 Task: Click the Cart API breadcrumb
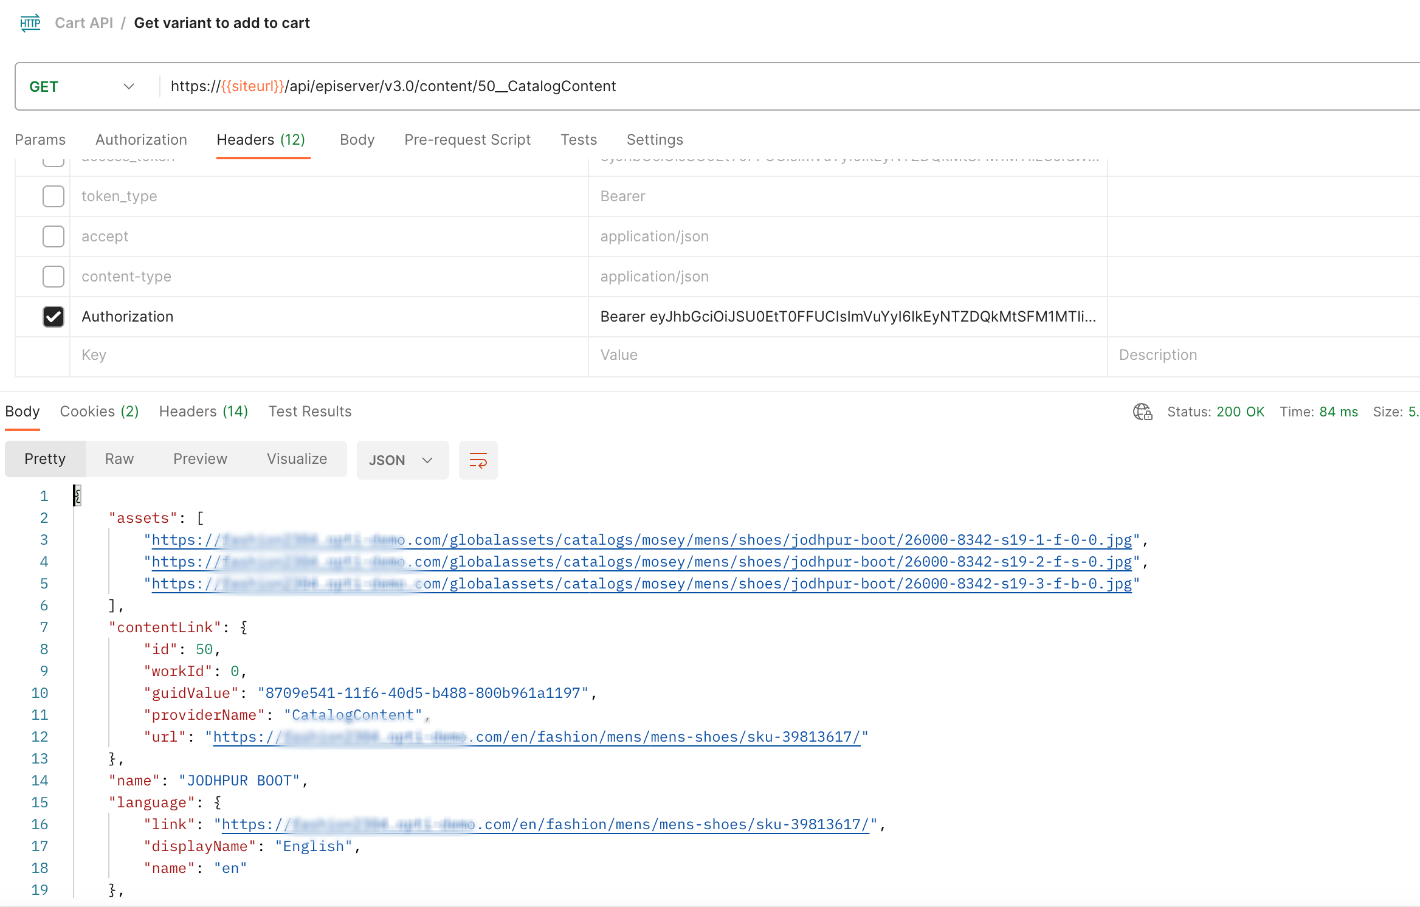pyautogui.click(x=84, y=23)
